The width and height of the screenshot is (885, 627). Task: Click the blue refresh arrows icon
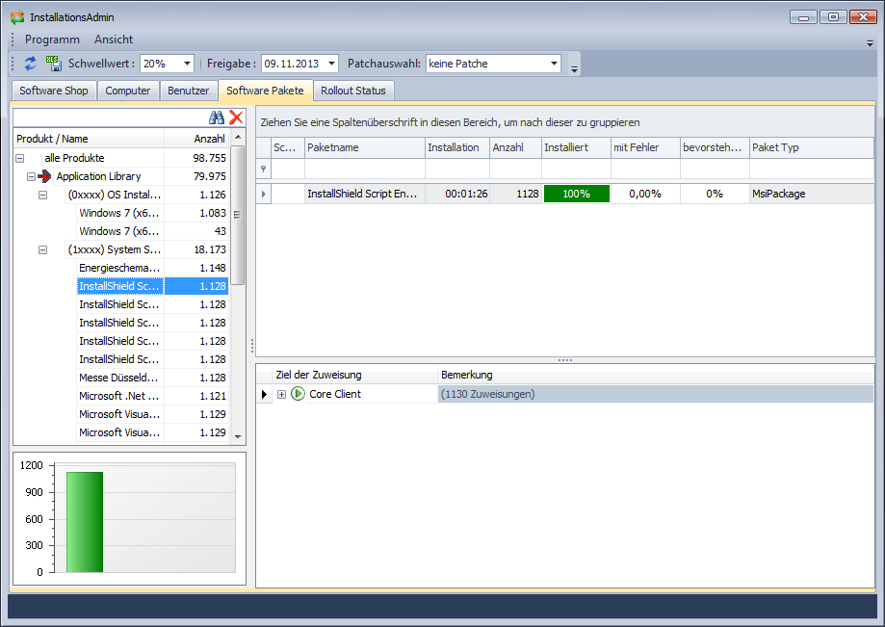(31, 64)
